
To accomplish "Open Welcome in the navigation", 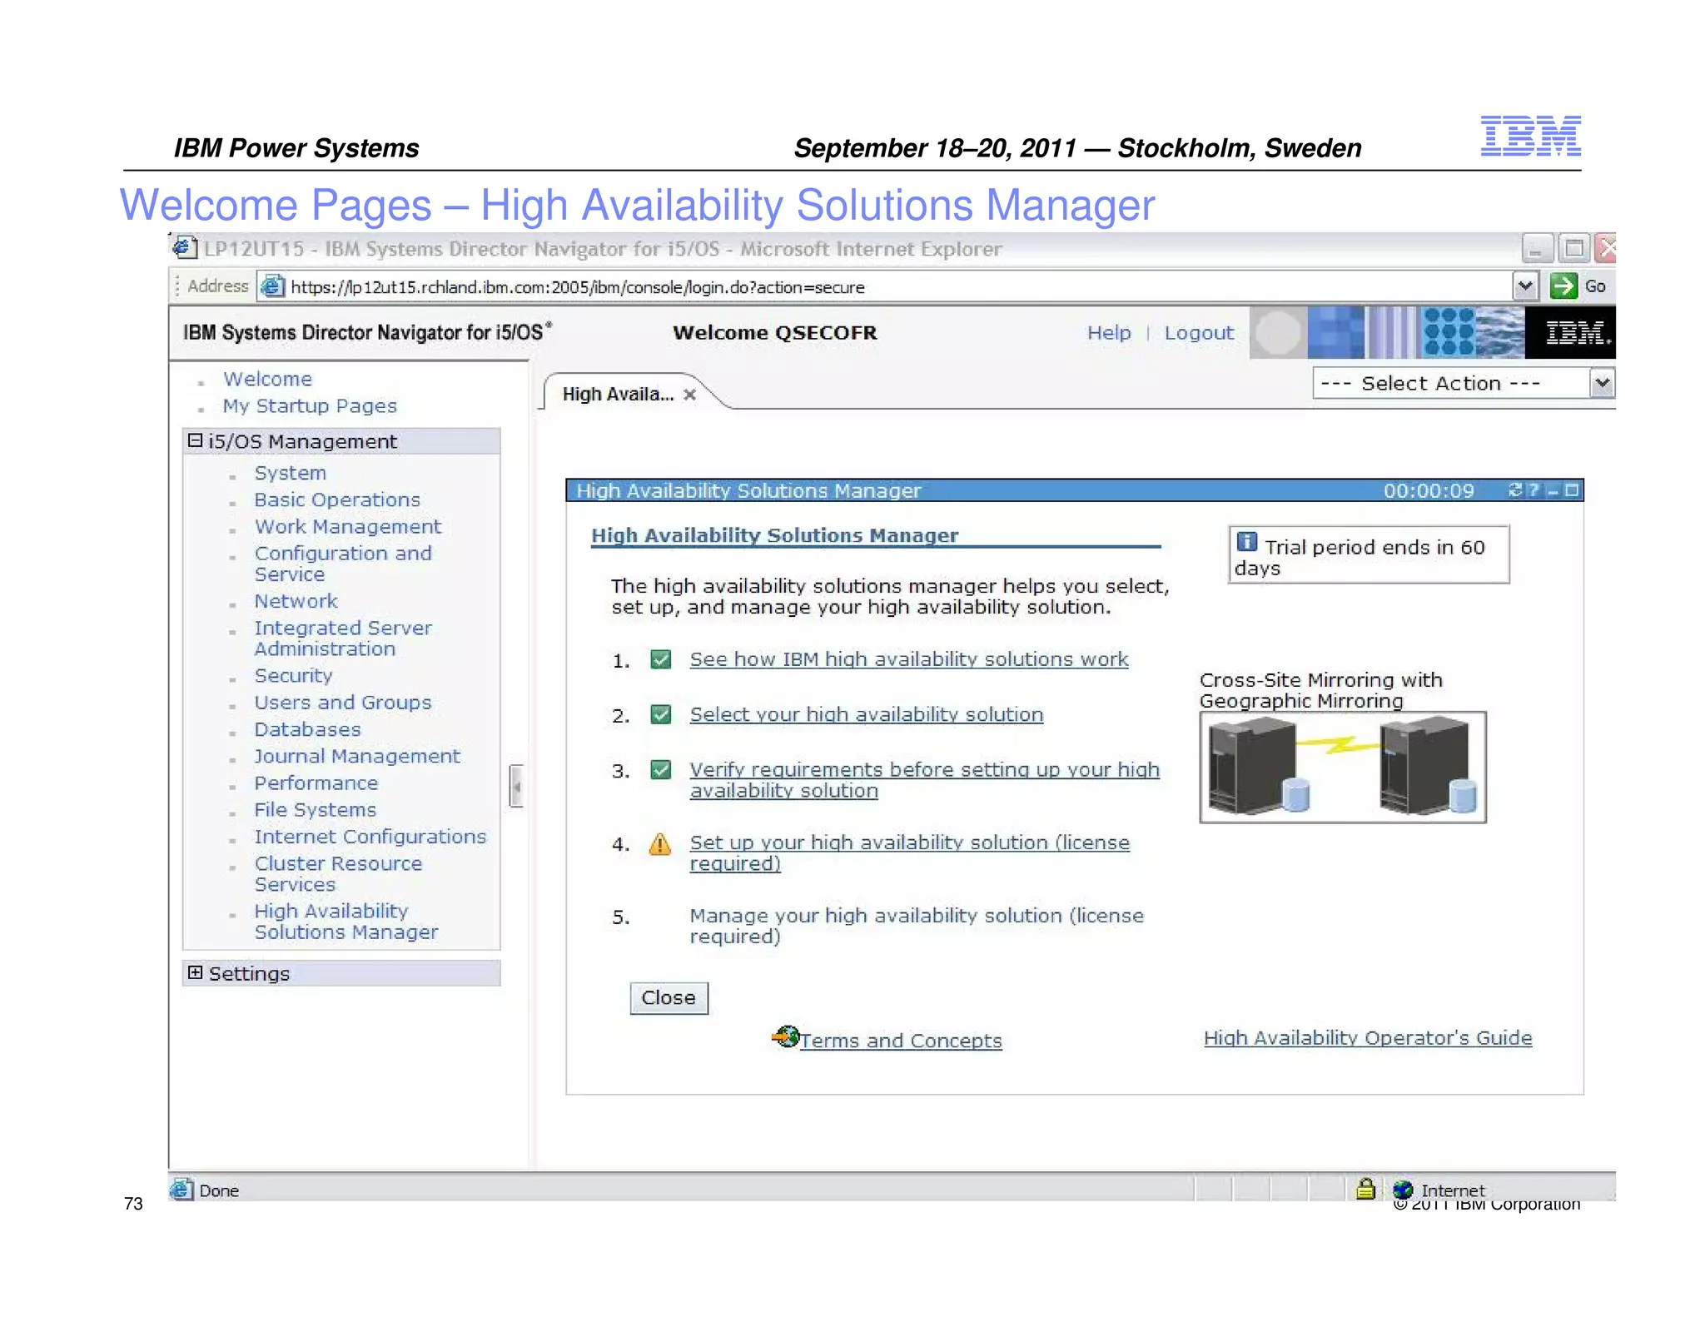I will pyautogui.click(x=267, y=379).
